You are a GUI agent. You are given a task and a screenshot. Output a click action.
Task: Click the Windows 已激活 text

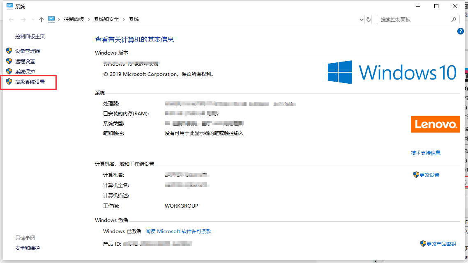(x=122, y=231)
